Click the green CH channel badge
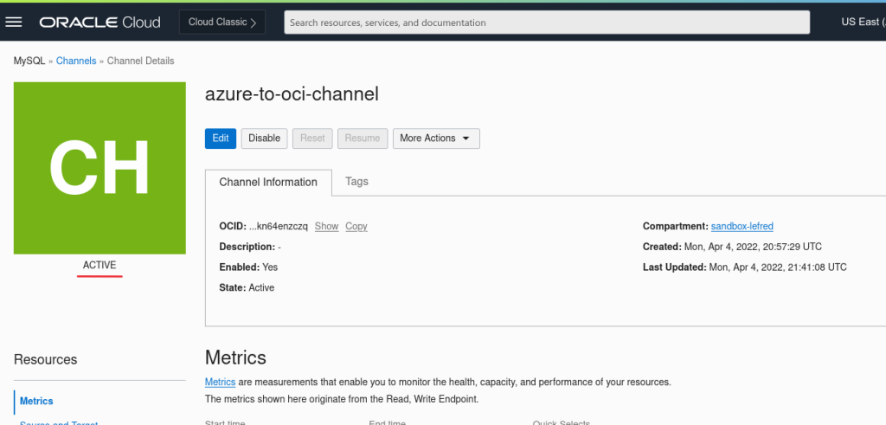The width and height of the screenshot is (886, 425). (x=100, y=168)
